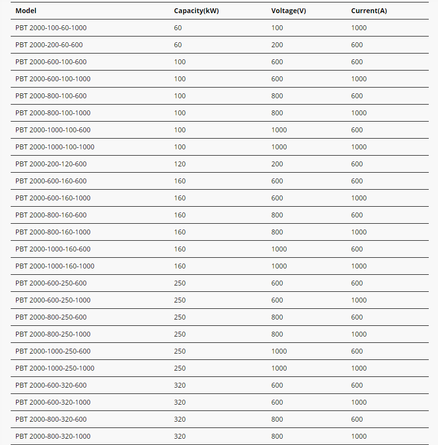Select model PBT 2000-200-60-600
Screen dimensions: 438x445
(x=49, y=45)
